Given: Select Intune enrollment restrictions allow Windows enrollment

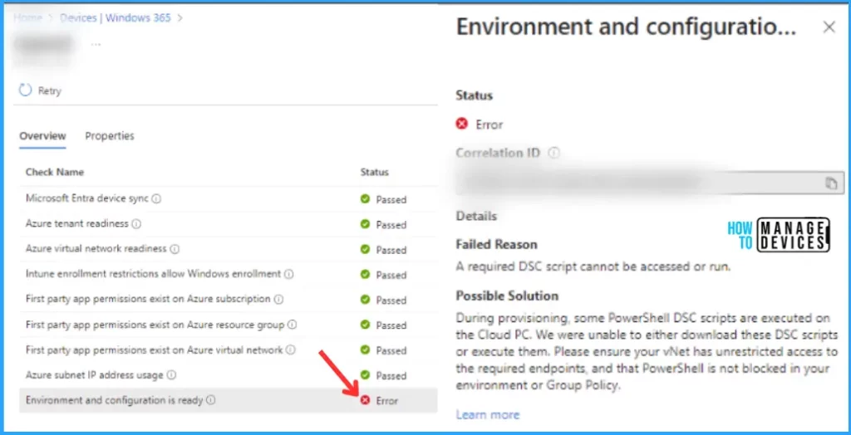Looking at the screenshot, I should 228,275.
